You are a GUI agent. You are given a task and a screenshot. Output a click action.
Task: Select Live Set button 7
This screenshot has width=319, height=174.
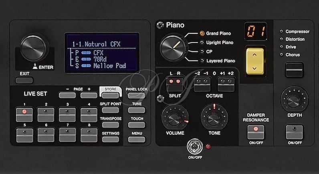(x=68, y=135)
